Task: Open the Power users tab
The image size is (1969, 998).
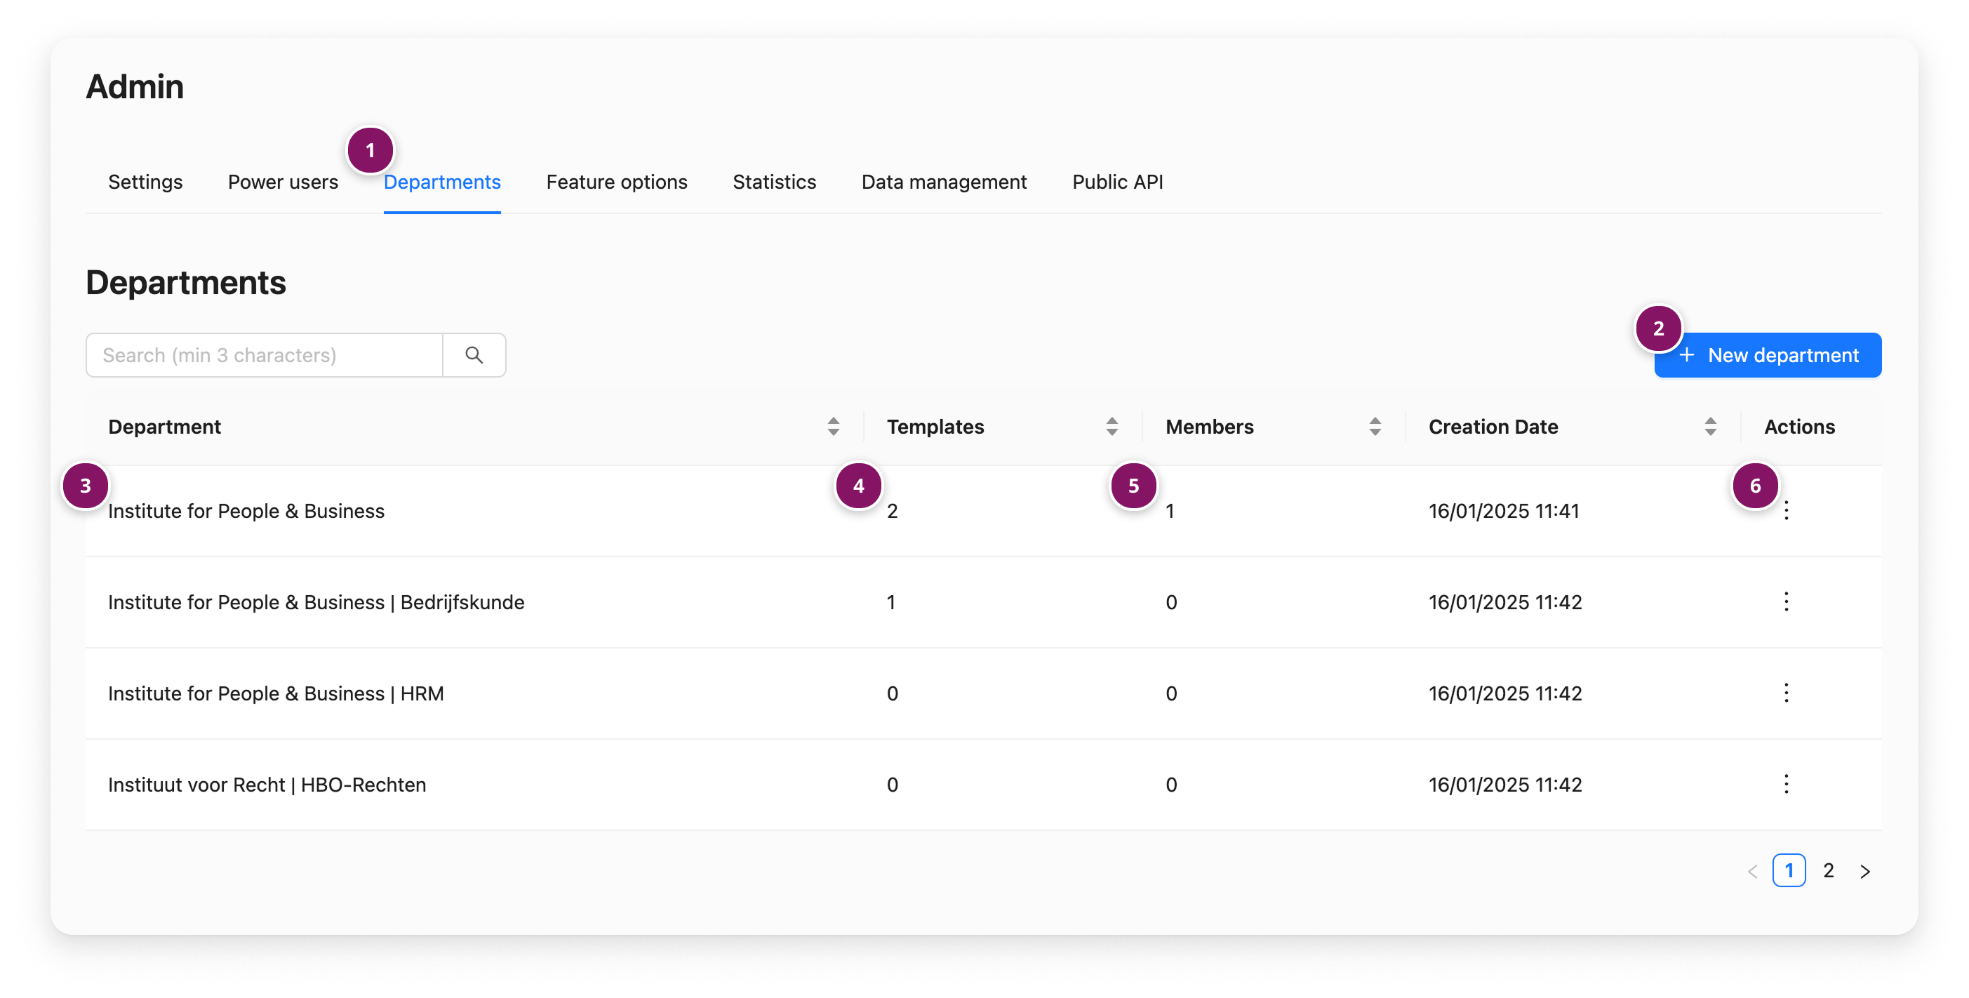Action: click(283, 182)
